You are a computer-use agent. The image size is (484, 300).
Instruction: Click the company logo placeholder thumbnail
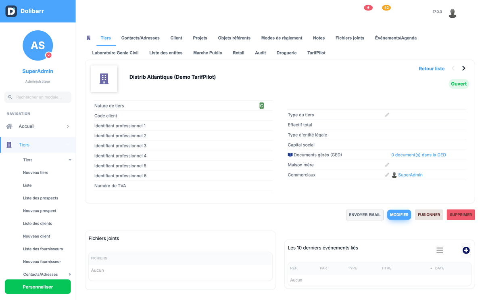tap(104, 79)
